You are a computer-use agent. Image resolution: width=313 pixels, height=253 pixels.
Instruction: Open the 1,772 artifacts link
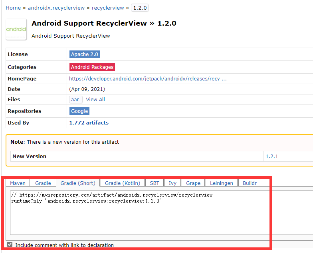click(x=89, y=122)
